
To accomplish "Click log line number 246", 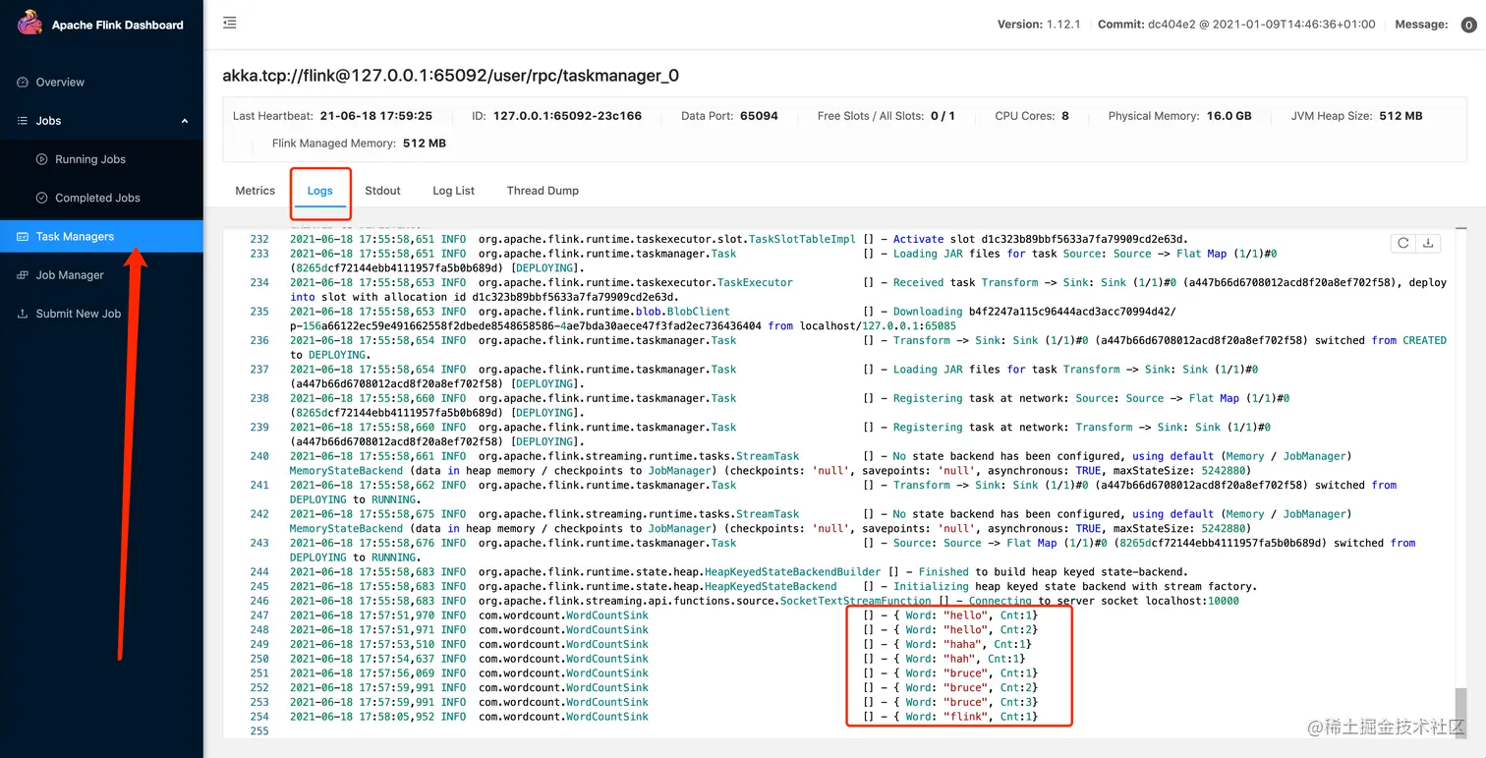I will coord(259,601).
